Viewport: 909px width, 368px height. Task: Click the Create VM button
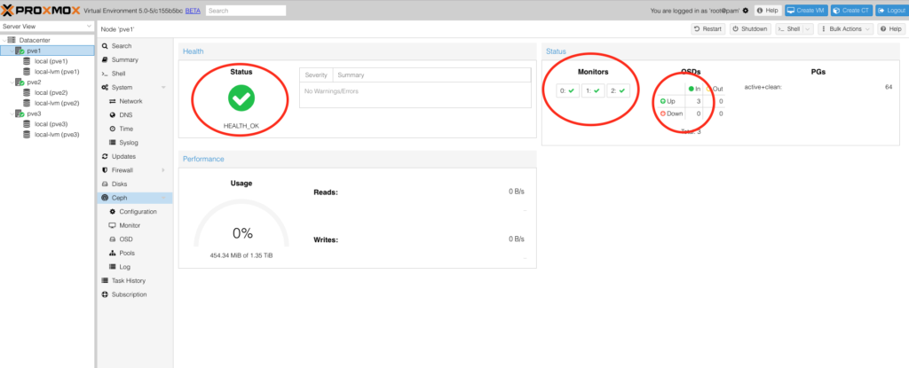(x=806, y=11)
